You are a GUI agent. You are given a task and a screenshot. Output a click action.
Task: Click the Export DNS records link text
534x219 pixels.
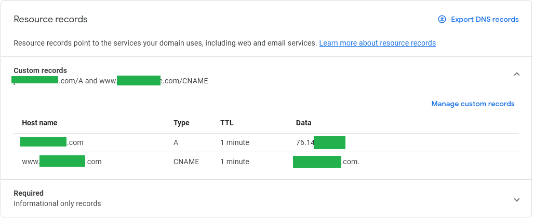pos(484,19)
